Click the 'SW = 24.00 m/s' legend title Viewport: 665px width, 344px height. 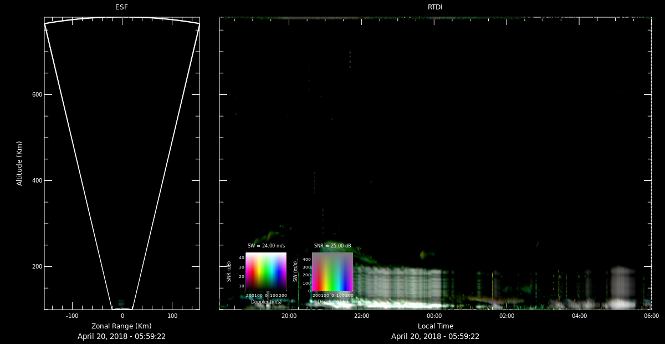[x=266, y=246]
